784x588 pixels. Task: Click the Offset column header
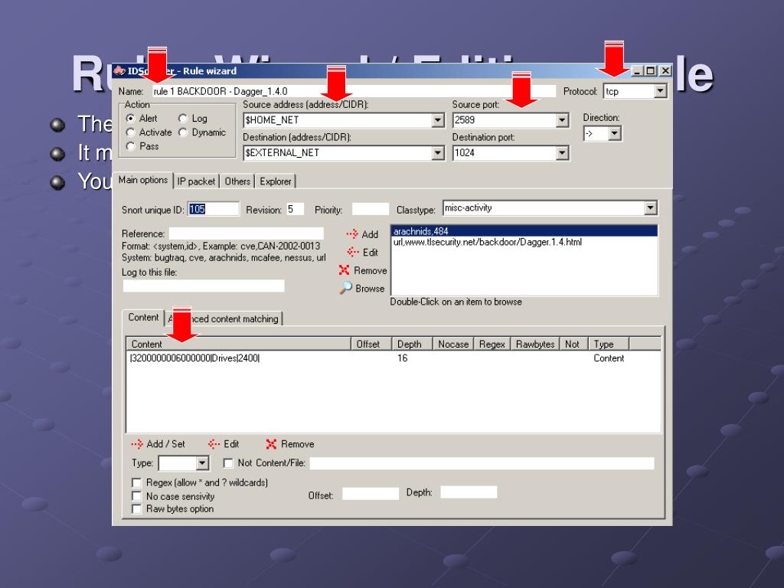pos(371,344)
